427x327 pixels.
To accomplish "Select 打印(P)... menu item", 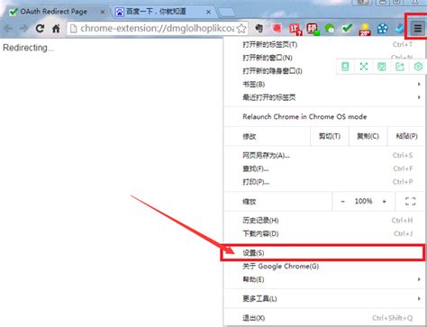I will tap(325, 182).
